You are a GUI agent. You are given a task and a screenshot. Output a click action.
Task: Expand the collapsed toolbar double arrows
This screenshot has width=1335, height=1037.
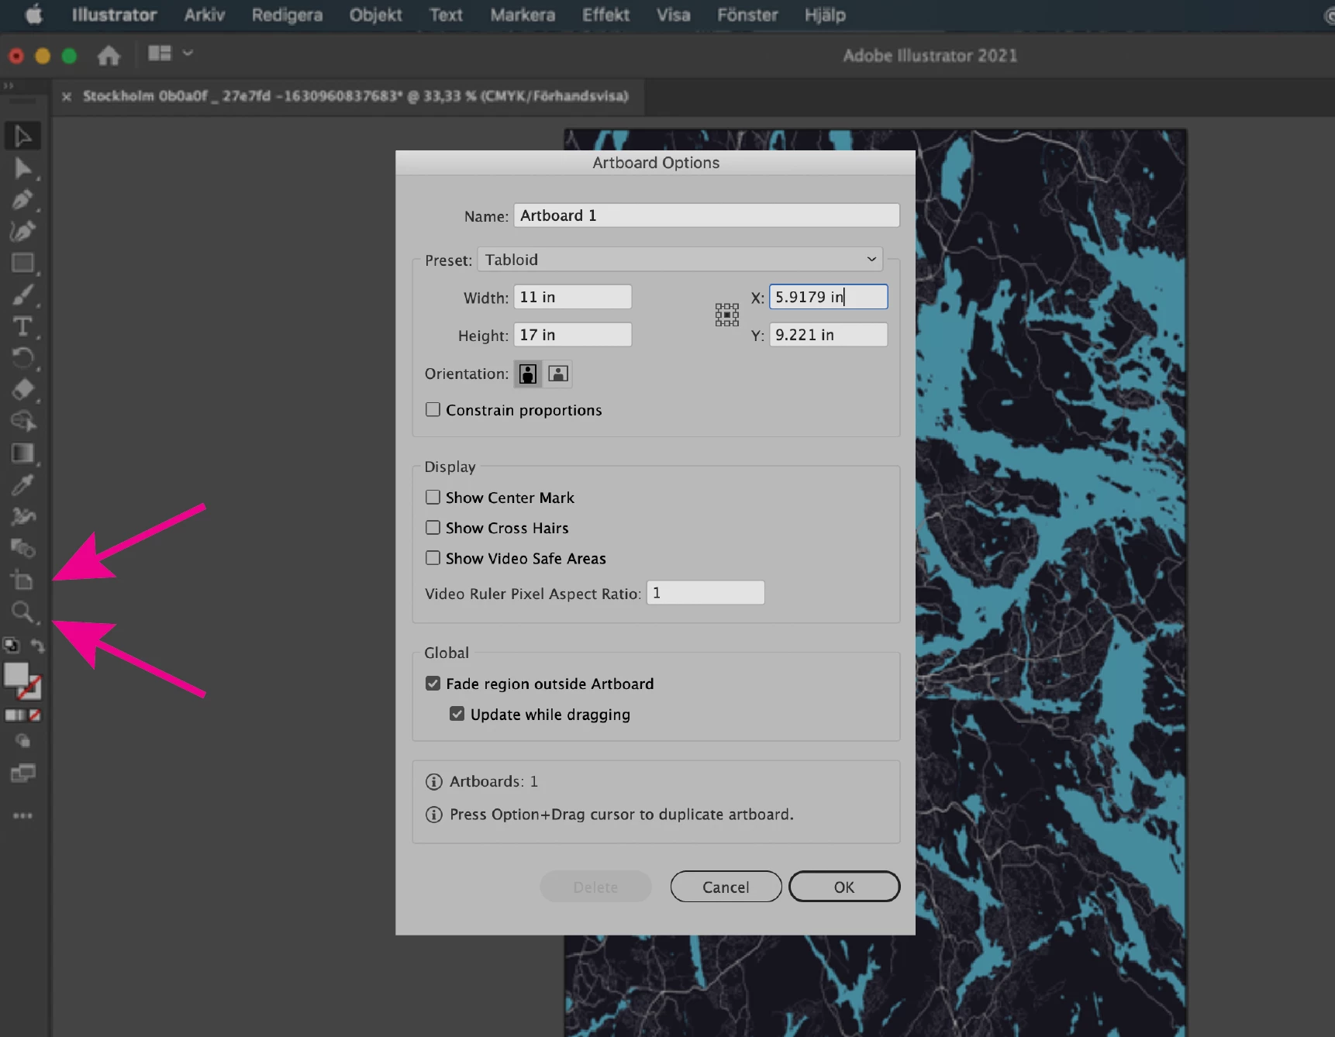[x=8, y=85]
